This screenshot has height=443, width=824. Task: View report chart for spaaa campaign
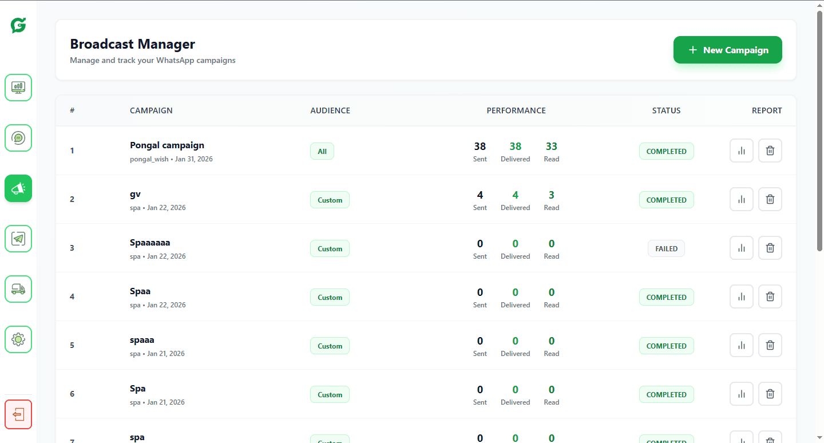click(x=741, y=345)
